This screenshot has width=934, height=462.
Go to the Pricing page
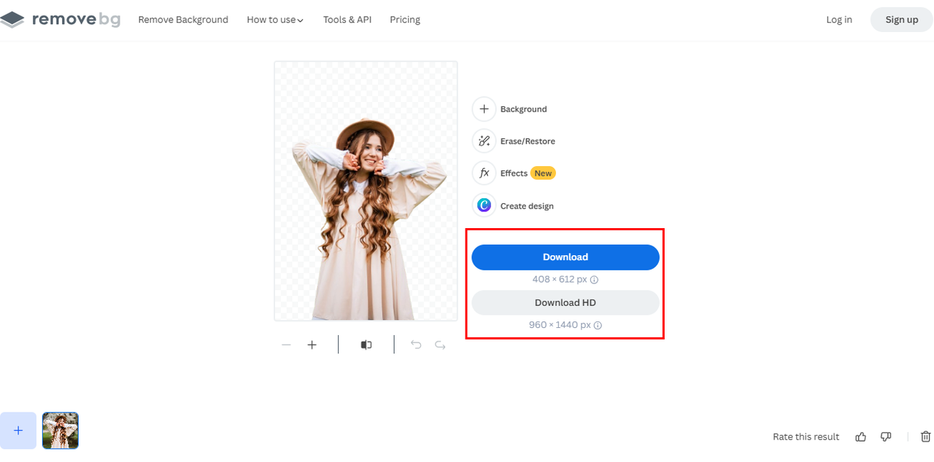[x=405, y=20]
